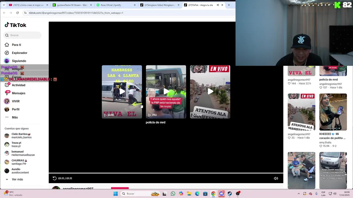Screen dimensions: 353x198
Task: Open Microsoft Edge from the taskbar
Action: (197, 194)
